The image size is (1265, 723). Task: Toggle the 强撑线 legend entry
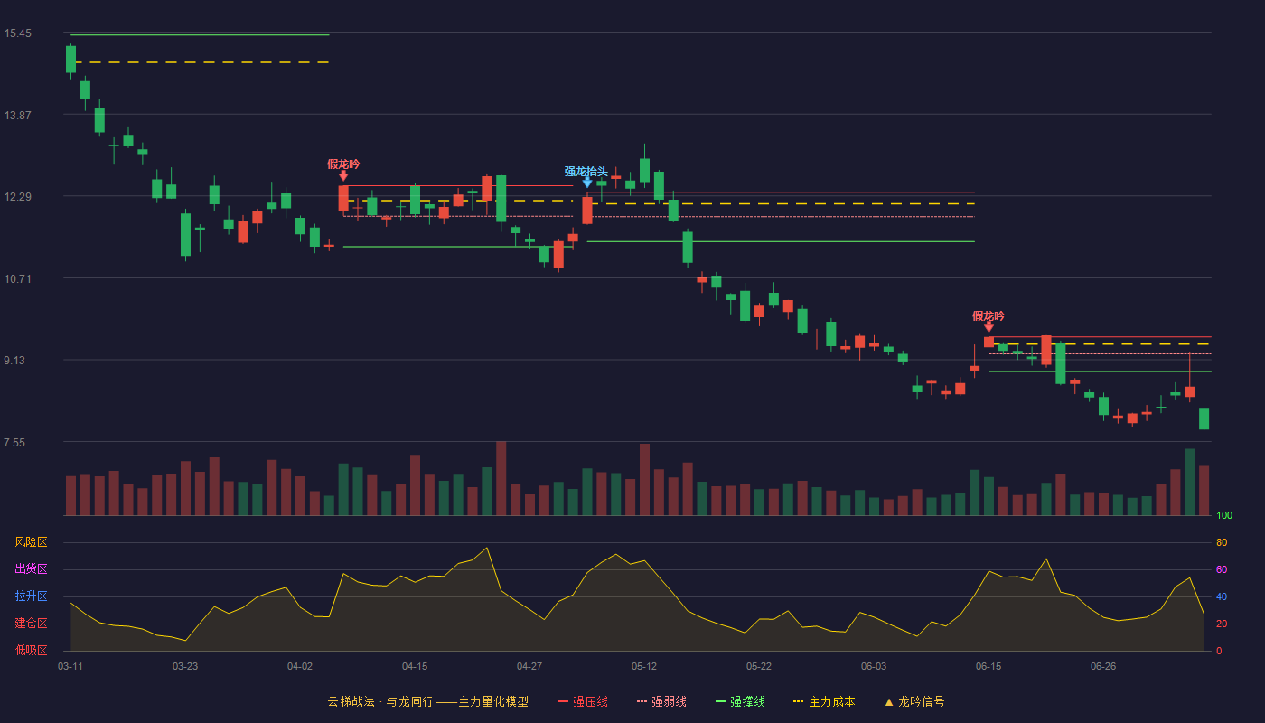(x=740, y=701)
